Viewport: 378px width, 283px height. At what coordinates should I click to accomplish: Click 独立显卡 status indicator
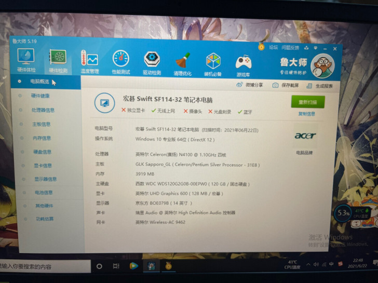(x=133, y=110)
